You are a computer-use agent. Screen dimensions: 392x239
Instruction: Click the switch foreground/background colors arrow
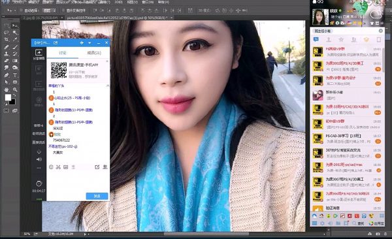(14, 95)
